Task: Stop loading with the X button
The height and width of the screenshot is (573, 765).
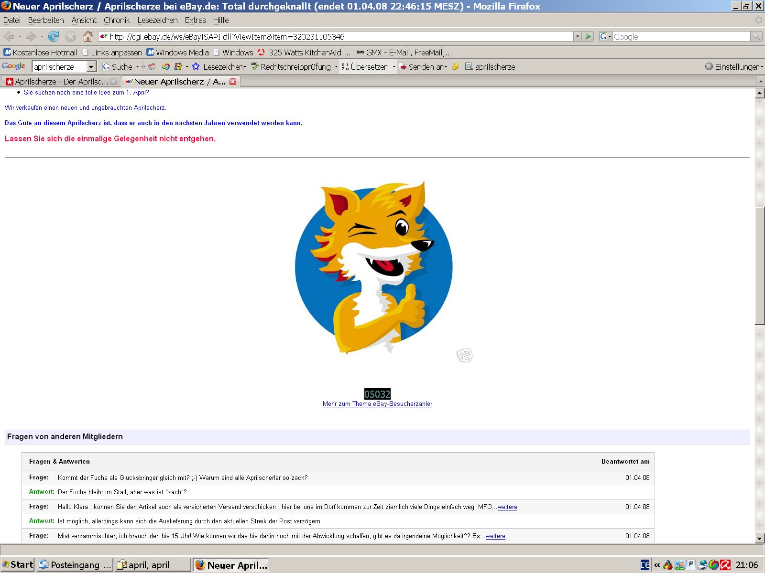Action: (71, 36)
